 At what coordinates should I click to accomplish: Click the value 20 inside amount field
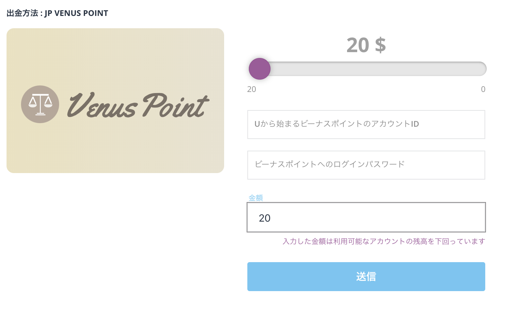[x=265, y=218]
